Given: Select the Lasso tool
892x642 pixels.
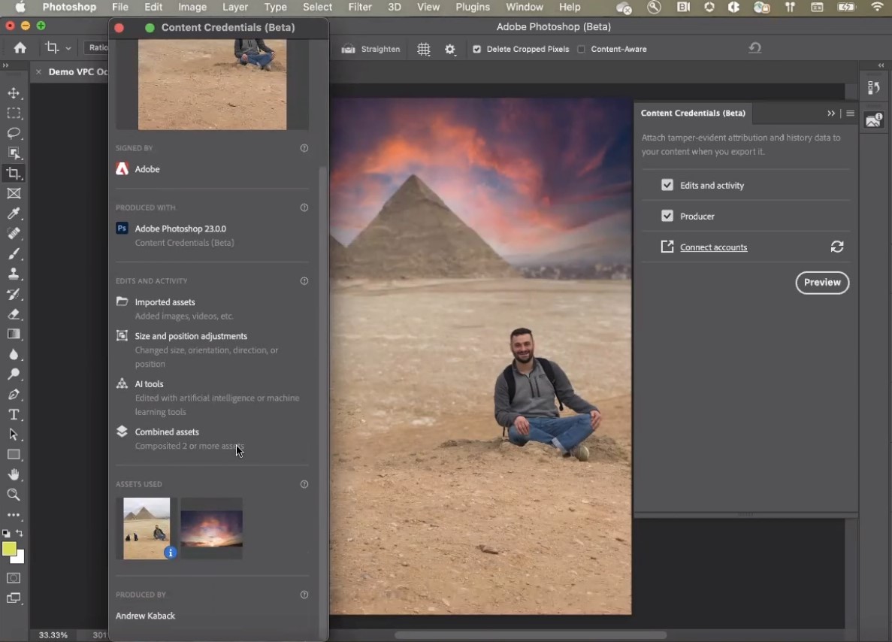Looking at the screenshot, I should [14, 133].
